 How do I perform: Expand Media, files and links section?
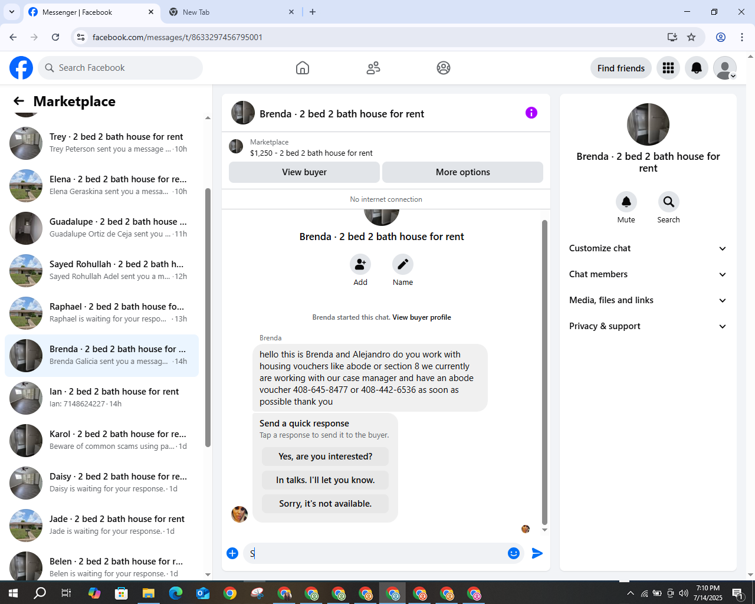pyautogui.click(x=648, y=300)
